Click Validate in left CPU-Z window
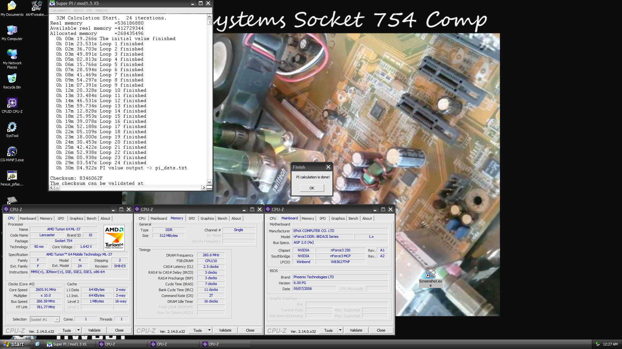 (x=94, y=330)
